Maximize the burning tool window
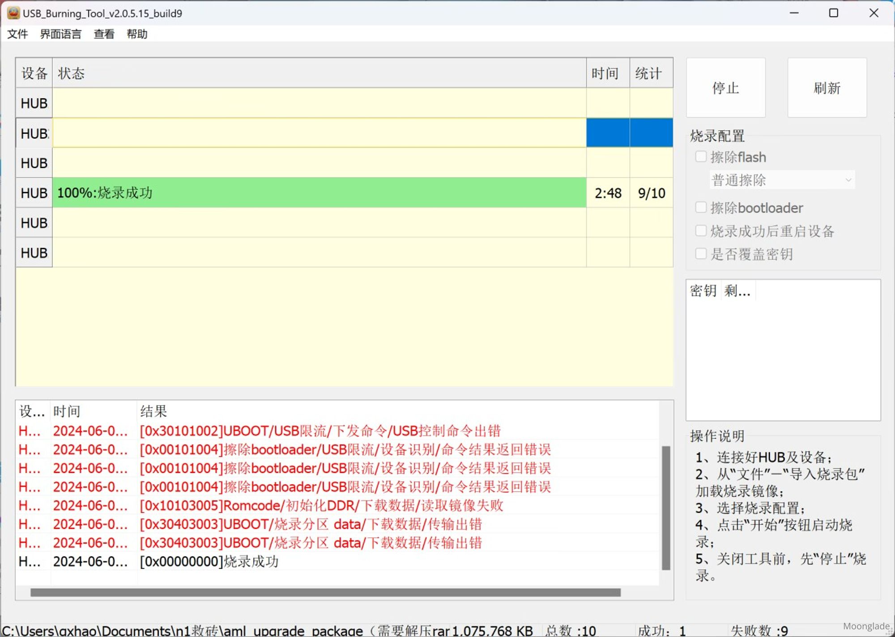 [x=833, y=13]
